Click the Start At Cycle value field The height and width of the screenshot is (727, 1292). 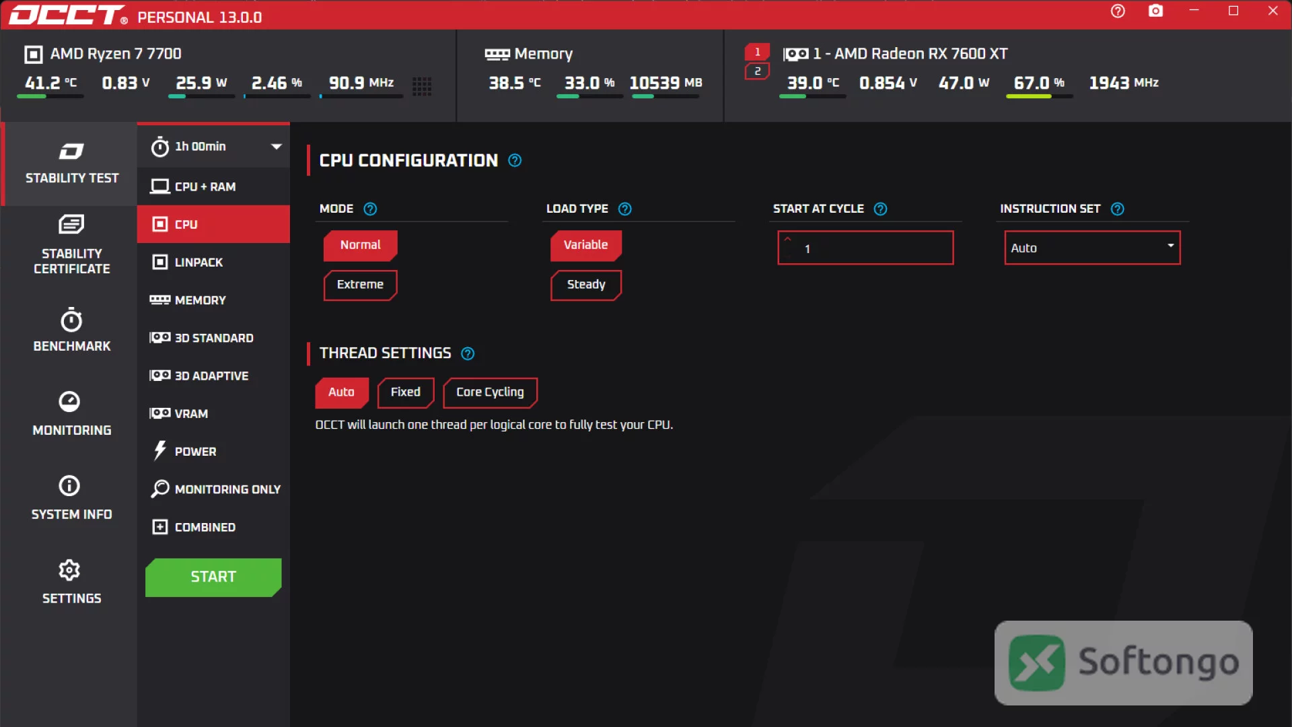point(865,248)
